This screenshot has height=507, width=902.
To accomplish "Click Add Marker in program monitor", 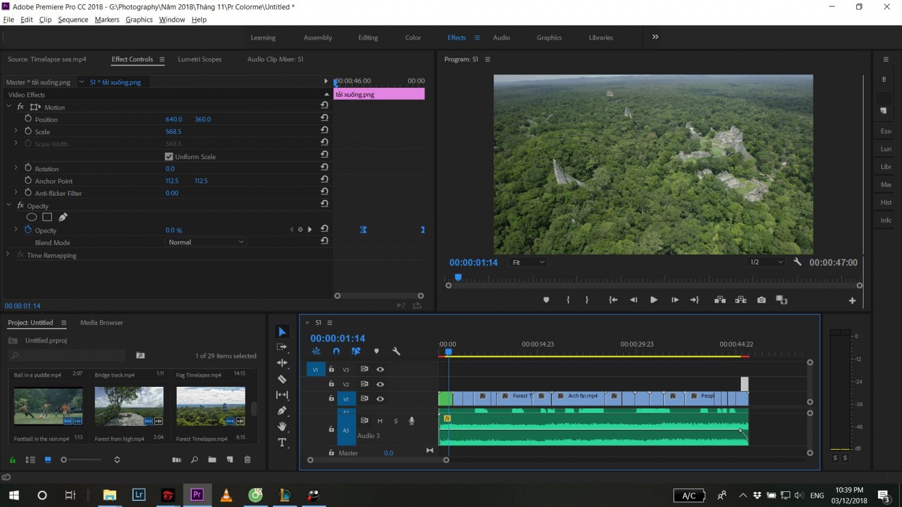I will 546,300.
